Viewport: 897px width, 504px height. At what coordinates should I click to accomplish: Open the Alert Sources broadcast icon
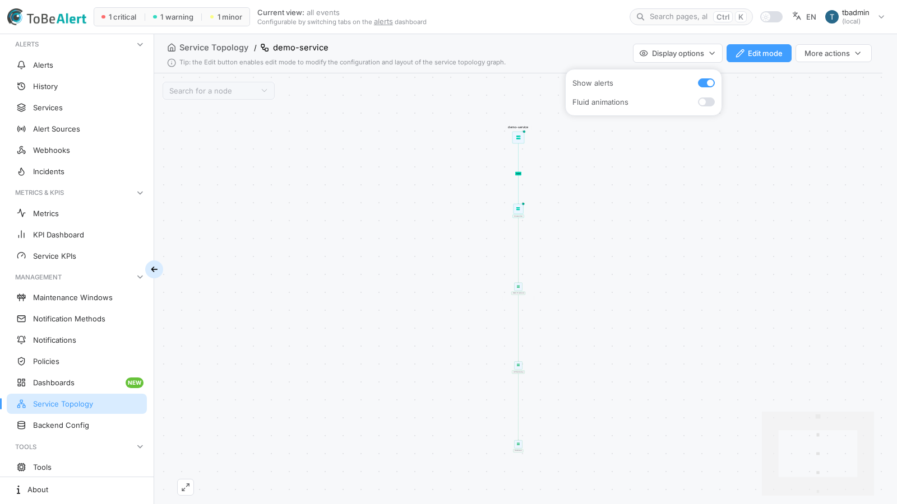(21, 129)
